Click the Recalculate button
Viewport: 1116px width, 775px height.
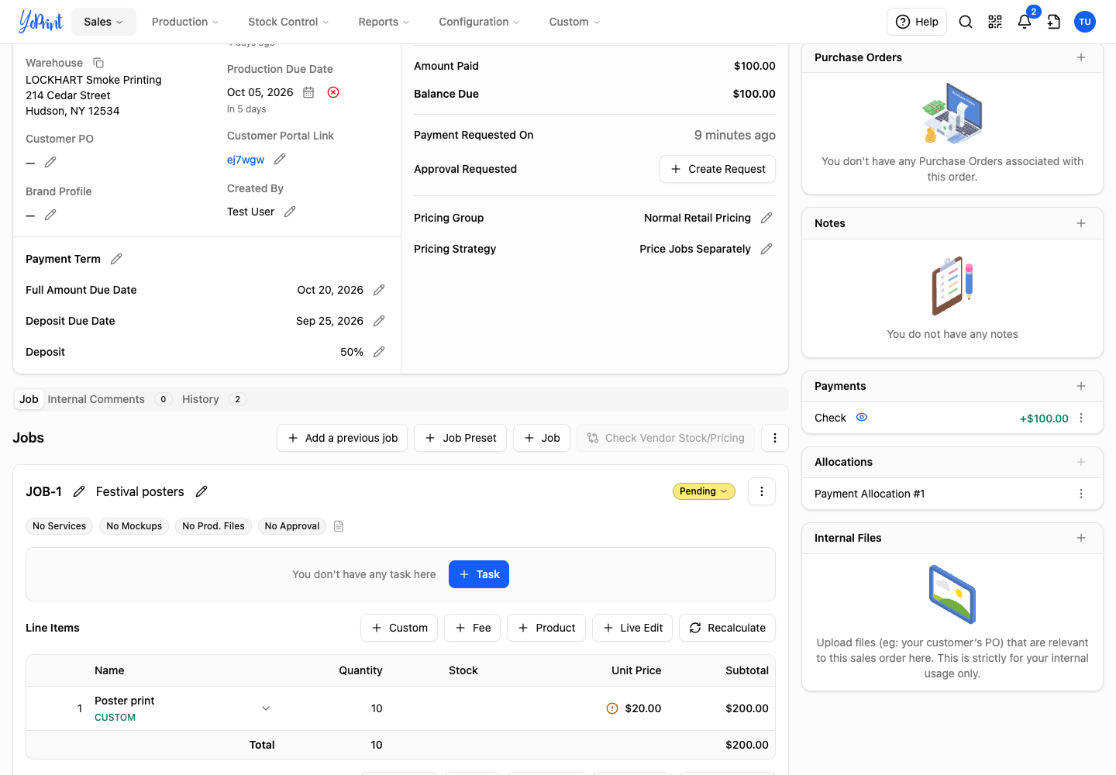click(727, 628)
